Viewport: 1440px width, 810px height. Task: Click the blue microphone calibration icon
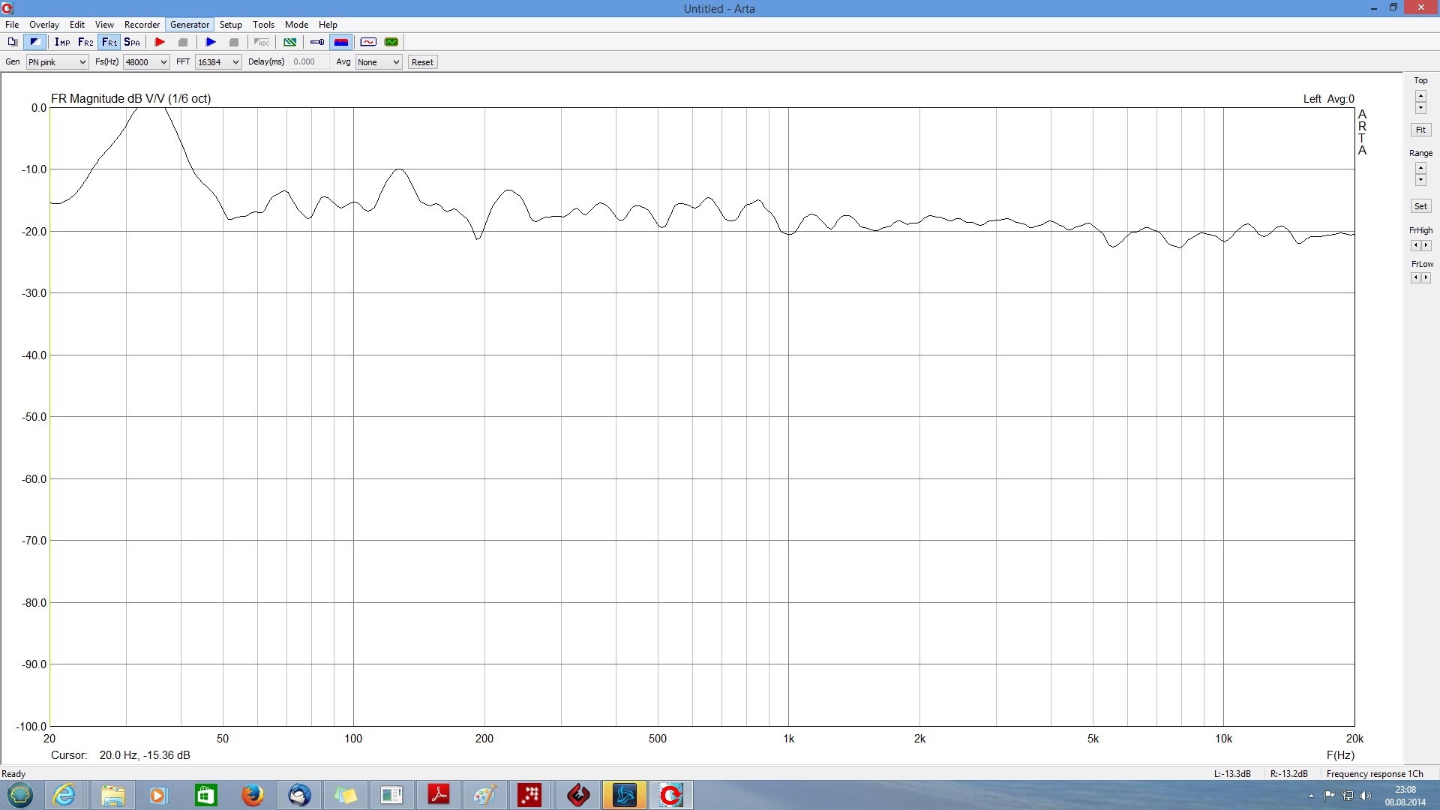pos(317,42)
